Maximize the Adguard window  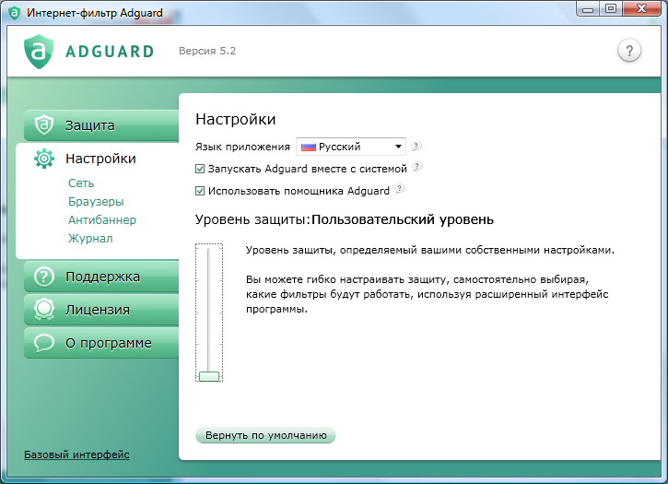click(611, 9)
